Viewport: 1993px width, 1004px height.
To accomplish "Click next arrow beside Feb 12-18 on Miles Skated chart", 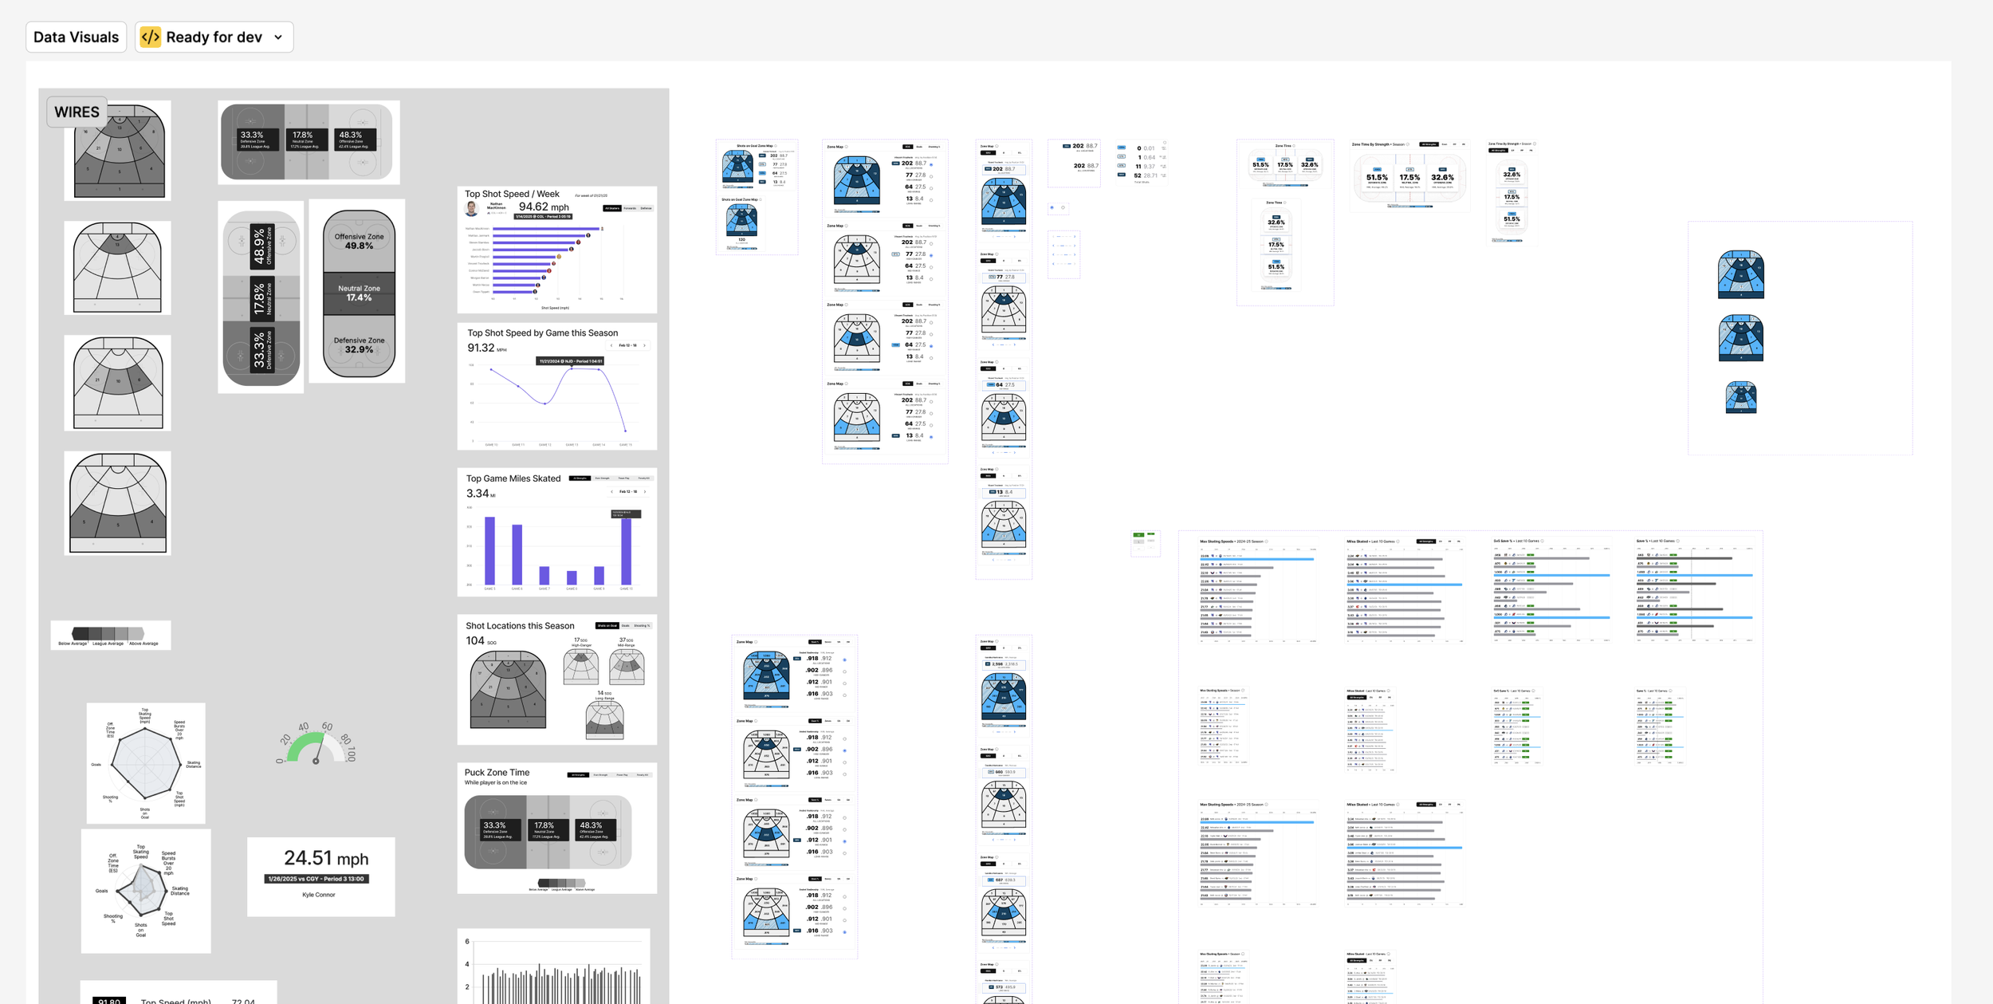I will 645,492.
